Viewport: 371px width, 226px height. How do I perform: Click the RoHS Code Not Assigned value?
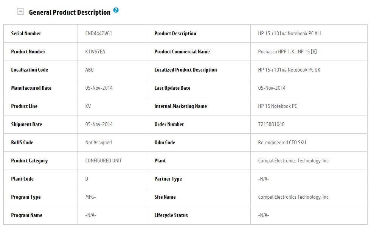[99, 142]
